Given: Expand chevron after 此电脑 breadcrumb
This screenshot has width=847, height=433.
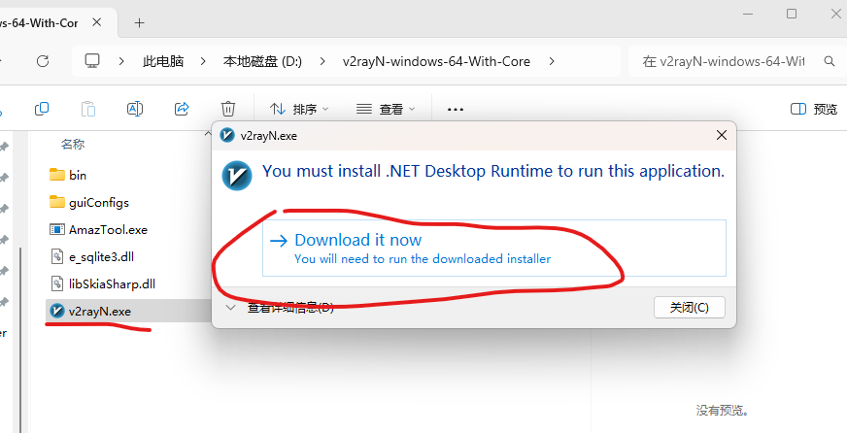Looking at the screenshot, I should [203, 61].
